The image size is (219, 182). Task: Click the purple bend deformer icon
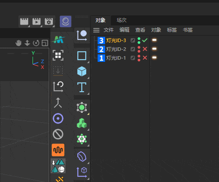[x=82, y=157]
